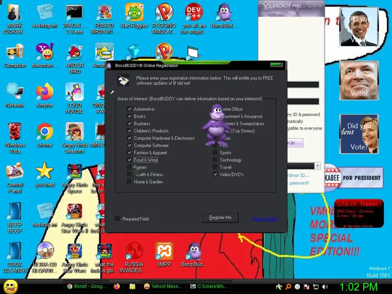Open the Privacy Policy link
Screen dimensions: 392x294
(x=265, y=219)
